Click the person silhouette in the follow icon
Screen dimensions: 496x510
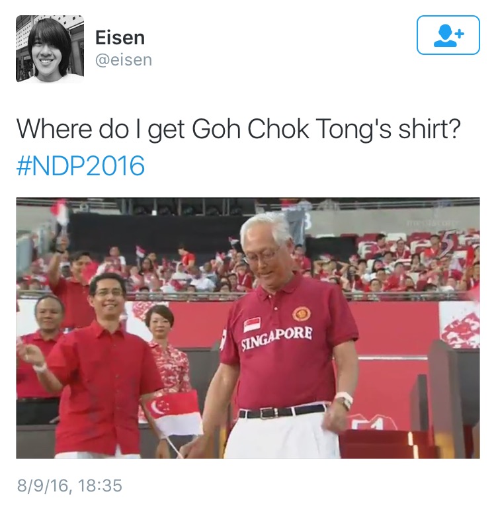click(x=444, y=36)
